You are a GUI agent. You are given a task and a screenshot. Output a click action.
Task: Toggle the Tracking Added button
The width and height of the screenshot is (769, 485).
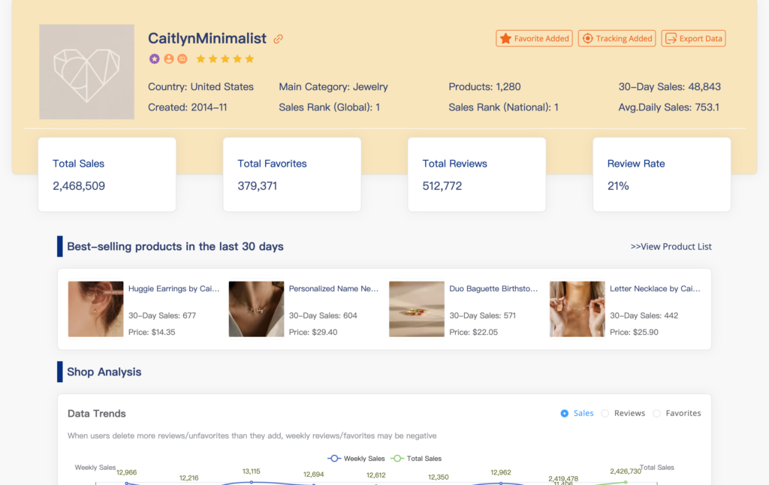coord(617,38)
